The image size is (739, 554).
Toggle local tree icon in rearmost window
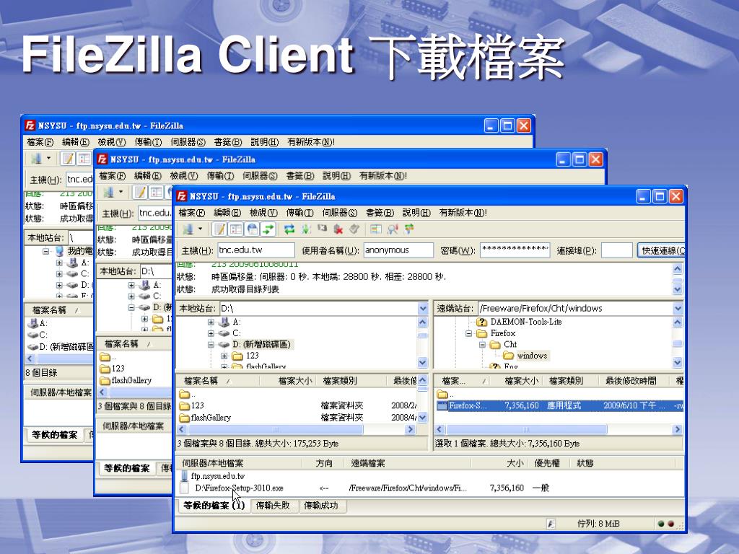point(84,159)
